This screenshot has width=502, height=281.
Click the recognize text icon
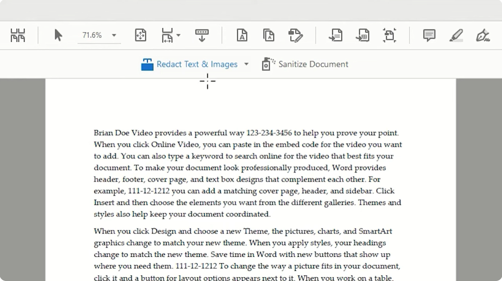coord(242,35)
